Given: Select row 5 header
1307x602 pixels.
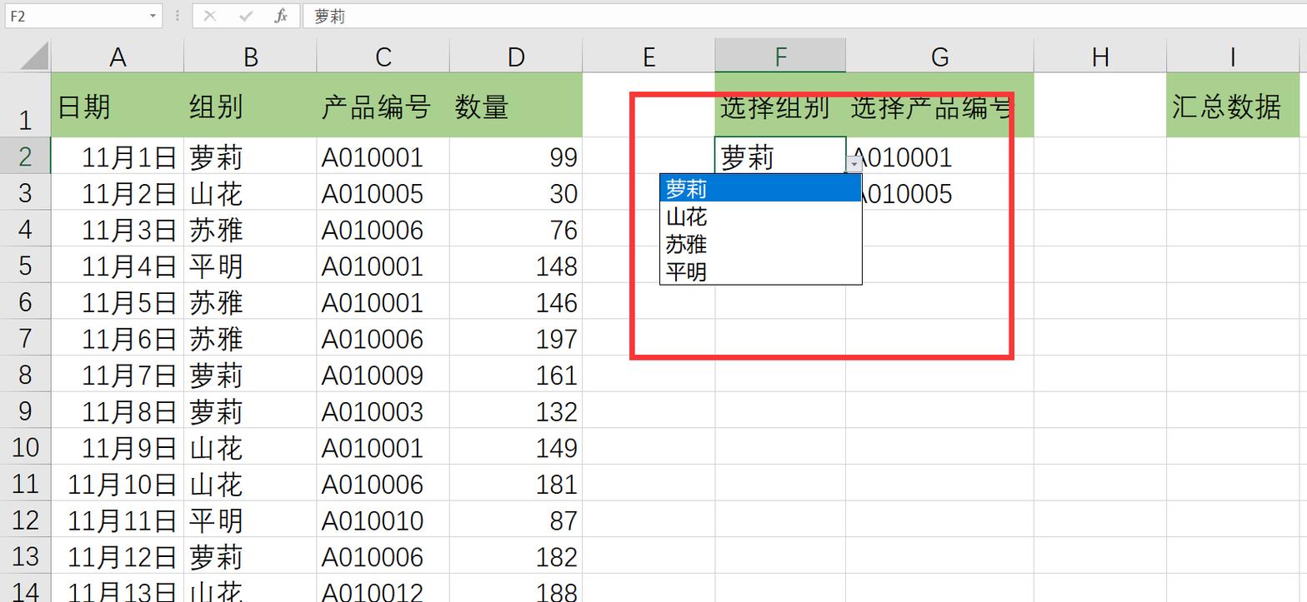Looking at the screenshot, I should [x=25, y=266].
